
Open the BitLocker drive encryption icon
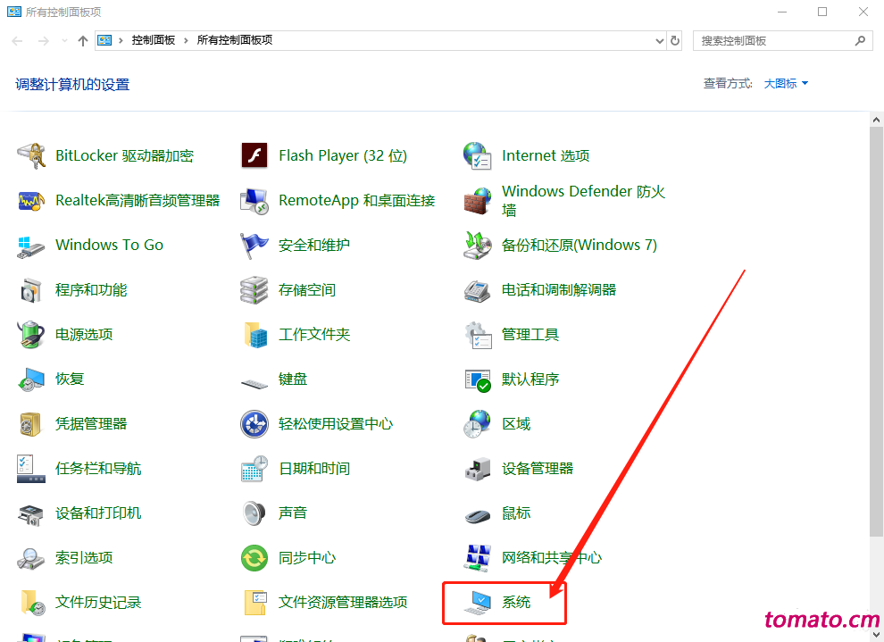point(31,155)
